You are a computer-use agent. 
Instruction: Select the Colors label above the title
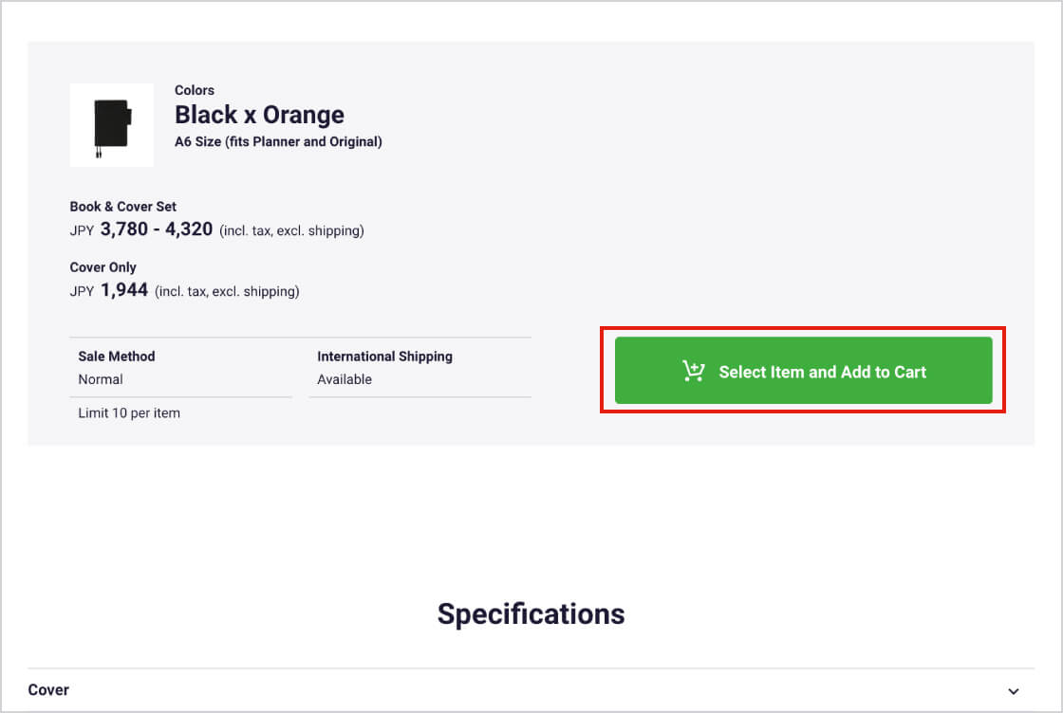[x=195, y=90]
